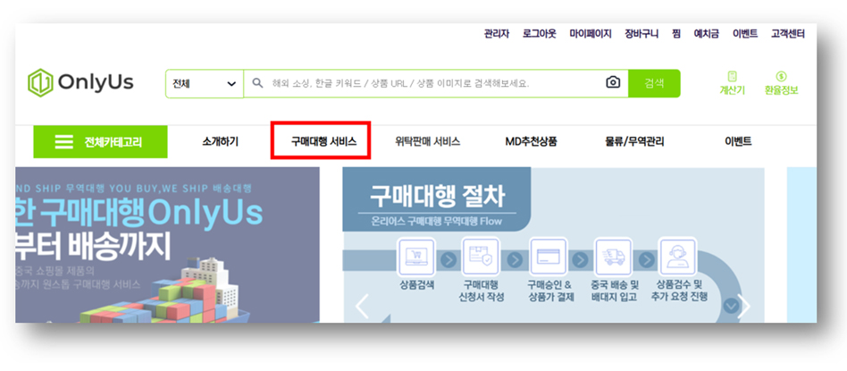This screenshot has width=847, height=371.
Task: Click the magnifying glass search icon
Action: coord(257,83)
